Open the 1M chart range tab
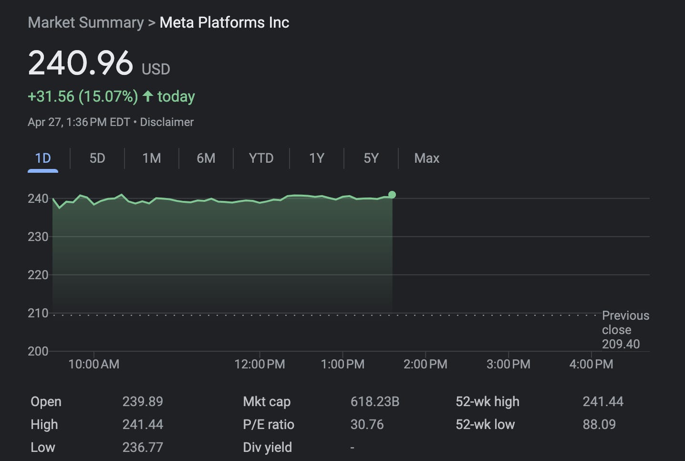Screen dimensions: 685x461 152,158
